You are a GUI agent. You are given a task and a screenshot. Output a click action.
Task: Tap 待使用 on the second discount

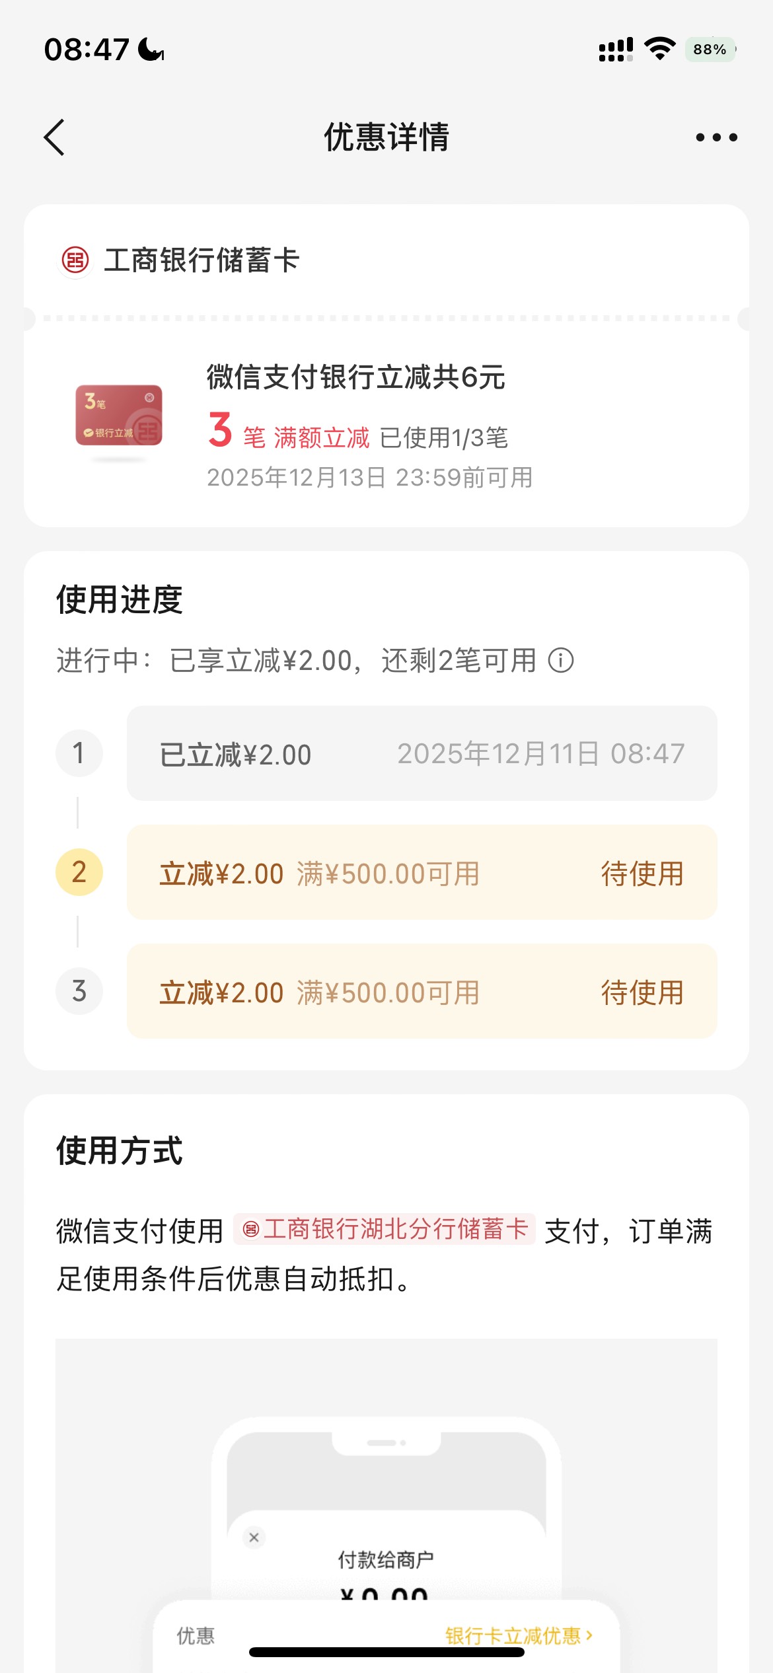click(x=642, y=874)
